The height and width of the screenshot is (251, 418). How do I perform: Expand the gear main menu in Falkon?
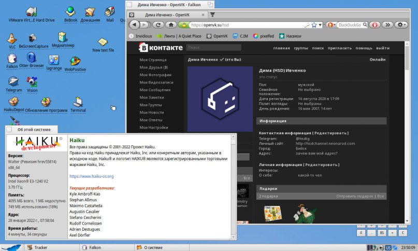401,24
